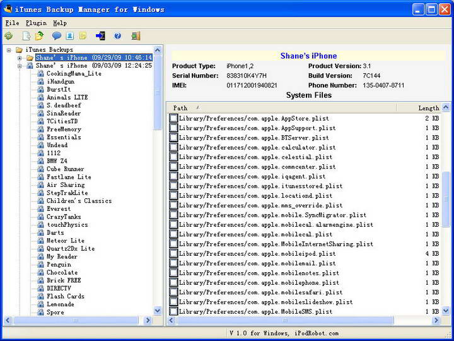Click the file list's scroll-right arrow
Viewport: 454px width, 341px height.
coord(436,320)
